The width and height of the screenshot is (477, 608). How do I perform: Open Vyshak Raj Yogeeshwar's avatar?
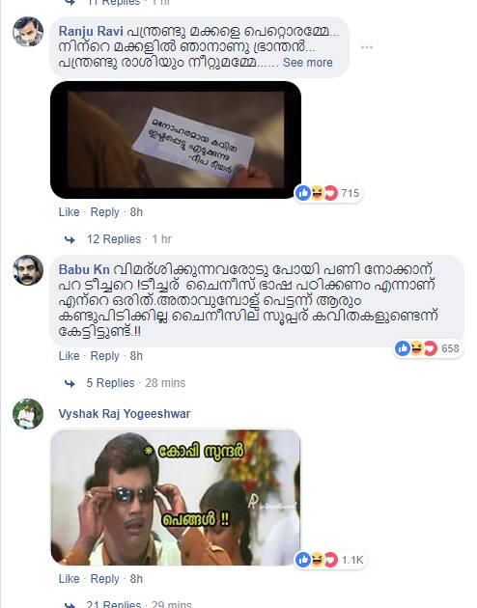point(28,414)
